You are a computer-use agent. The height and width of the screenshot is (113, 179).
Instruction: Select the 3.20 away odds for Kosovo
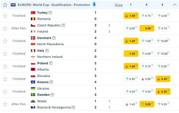click(163, 79)
